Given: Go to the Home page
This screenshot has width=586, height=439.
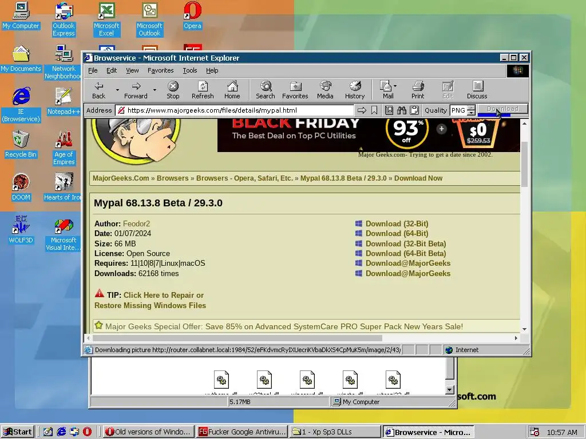Looking at the screenshot, I should (x=232, y=90).
